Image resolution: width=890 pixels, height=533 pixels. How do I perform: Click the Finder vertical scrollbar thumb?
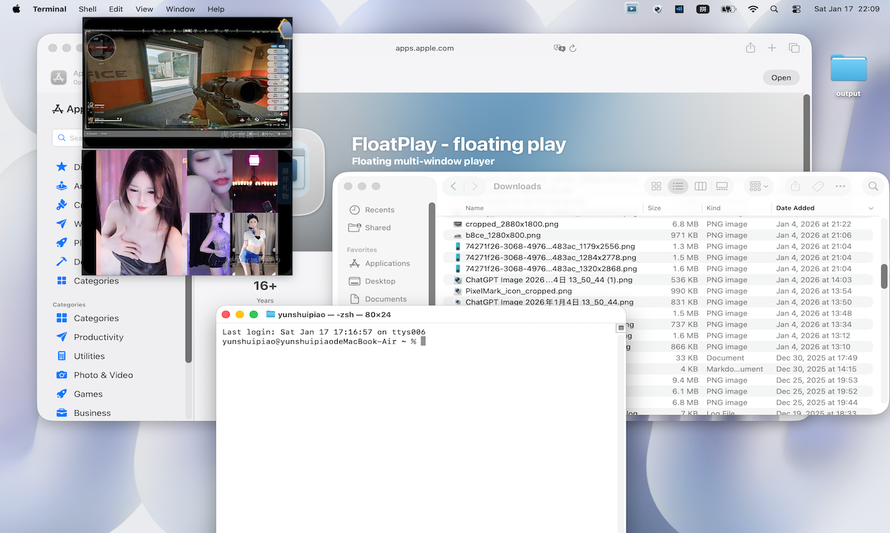click(x=884, y=276)
